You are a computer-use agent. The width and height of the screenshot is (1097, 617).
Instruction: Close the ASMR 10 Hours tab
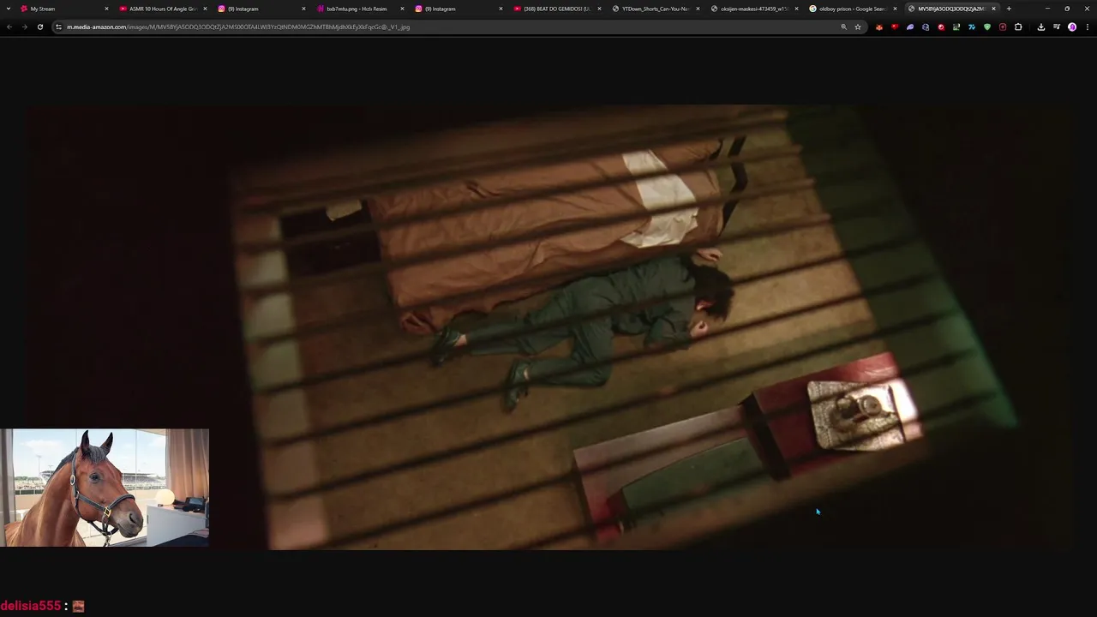[x=205, y=9]
